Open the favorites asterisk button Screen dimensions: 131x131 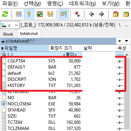[x=119, y=41]
